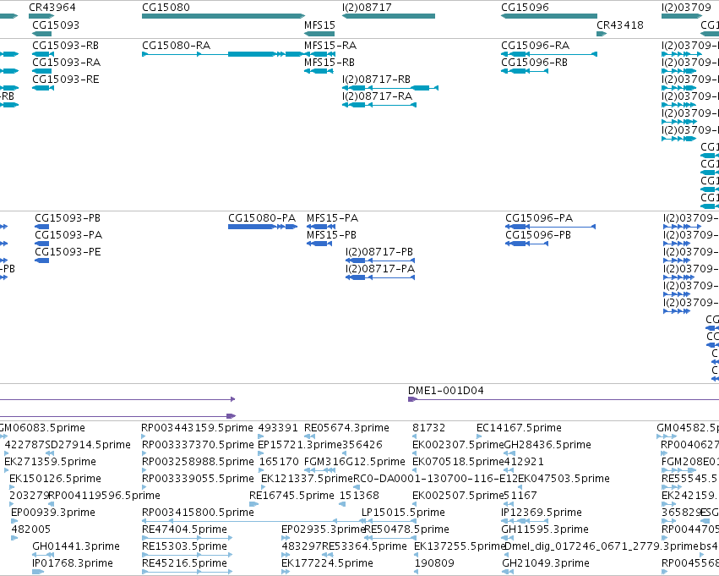
Task: Select the CG15080 gene feature label
Action: click(166, 8)
